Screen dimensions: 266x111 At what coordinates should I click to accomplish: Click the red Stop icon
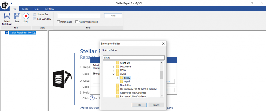(x=26, y=16)
